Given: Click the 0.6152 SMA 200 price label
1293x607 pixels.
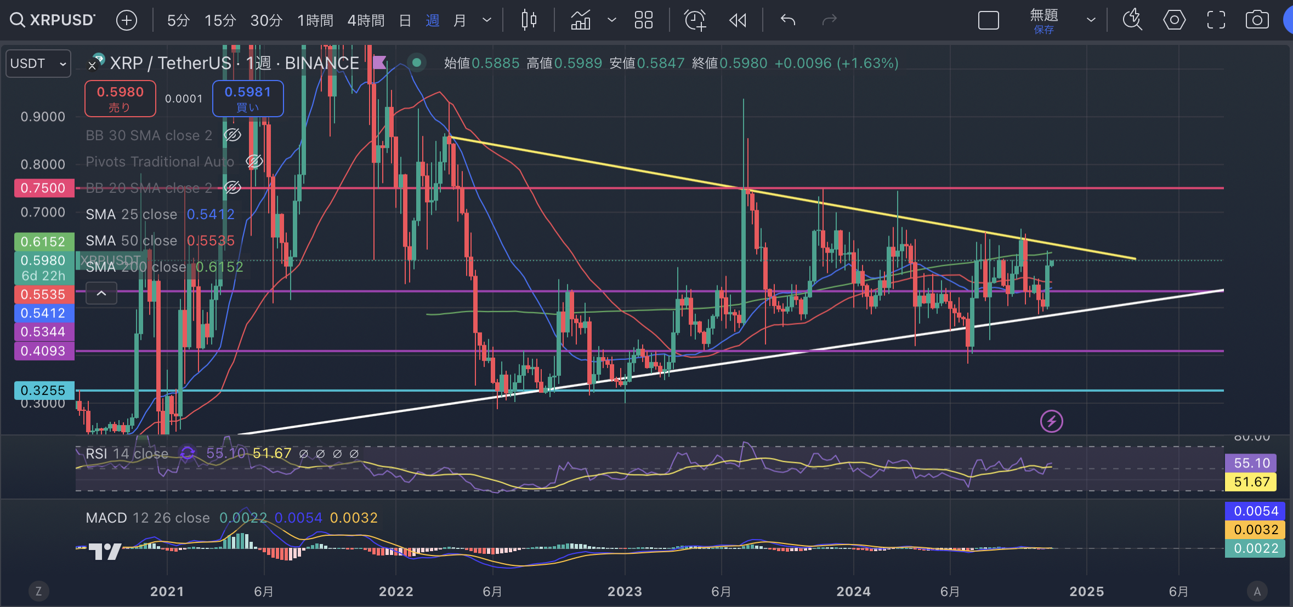Looking at the screenshot, I should coord(44,242).
